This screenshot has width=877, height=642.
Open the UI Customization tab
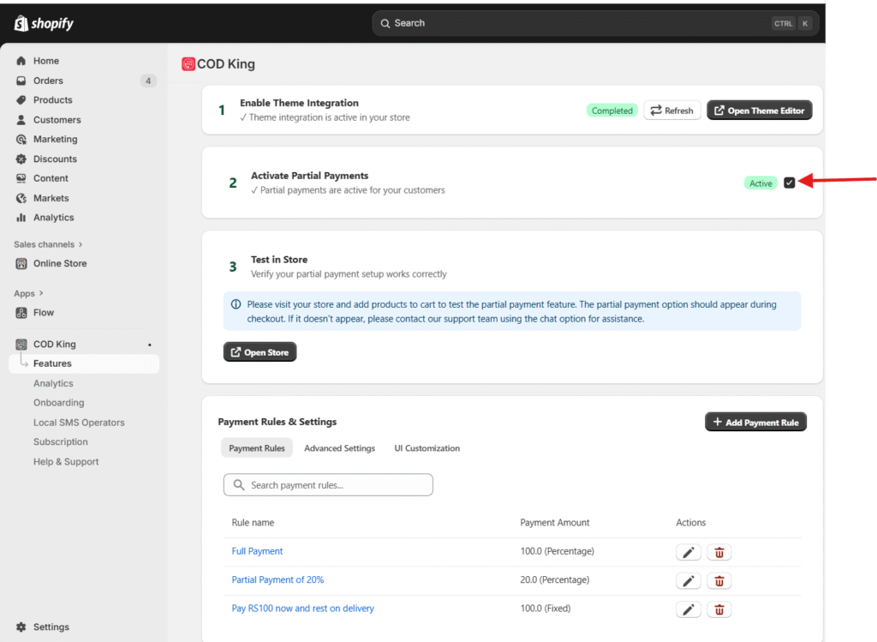coord(427,448)
